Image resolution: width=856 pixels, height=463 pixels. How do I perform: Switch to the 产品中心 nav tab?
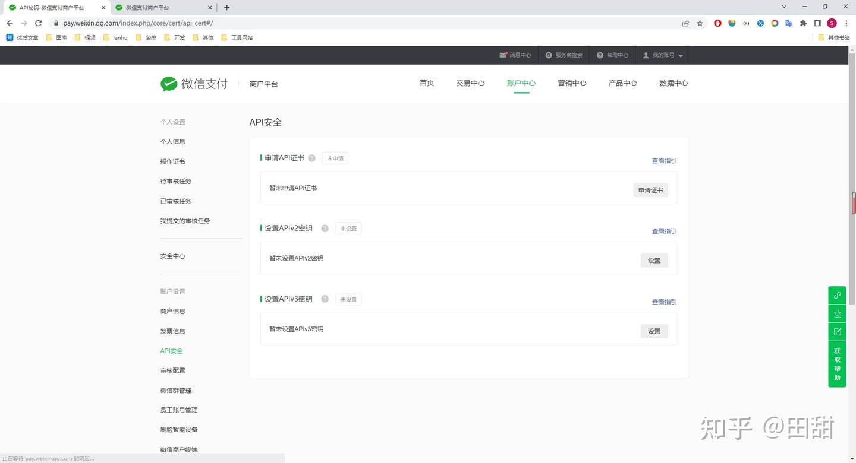(623, 83)
